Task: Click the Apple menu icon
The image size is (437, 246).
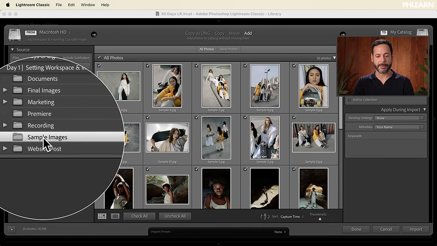Action: [x=8, y=5]
